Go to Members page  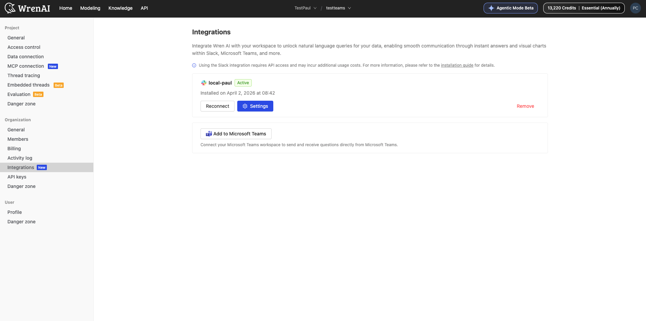point(47,139)
